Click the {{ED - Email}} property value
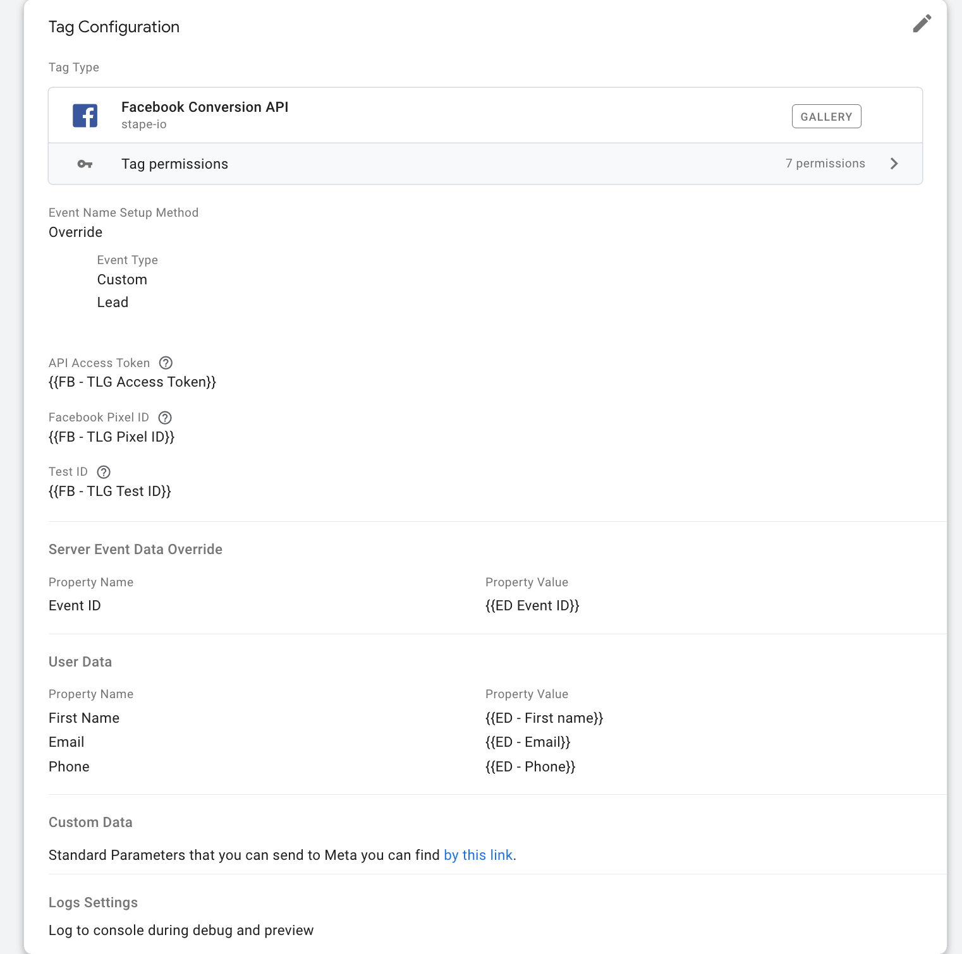The width and height of the screenshot is (962, 954). (x=528, y=742)
